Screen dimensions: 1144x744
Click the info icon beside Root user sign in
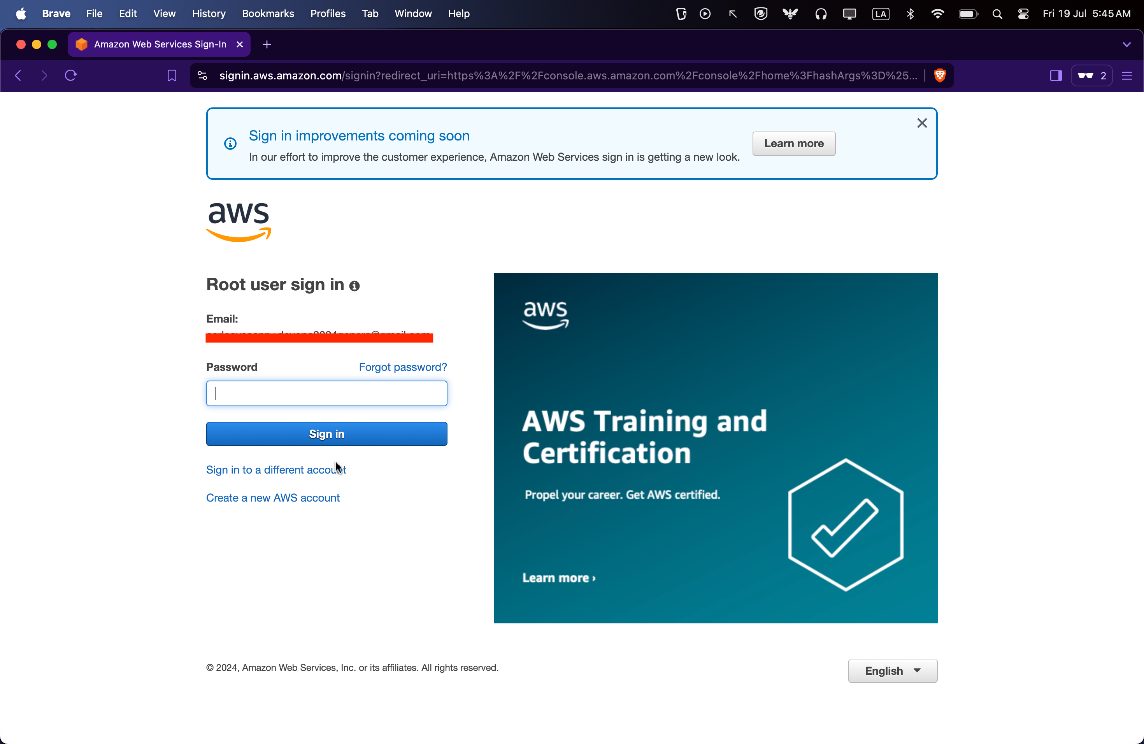pos(354,286)
